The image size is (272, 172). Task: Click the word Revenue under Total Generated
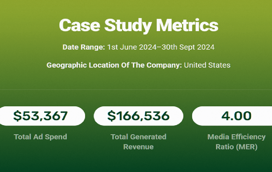point(138,147)
